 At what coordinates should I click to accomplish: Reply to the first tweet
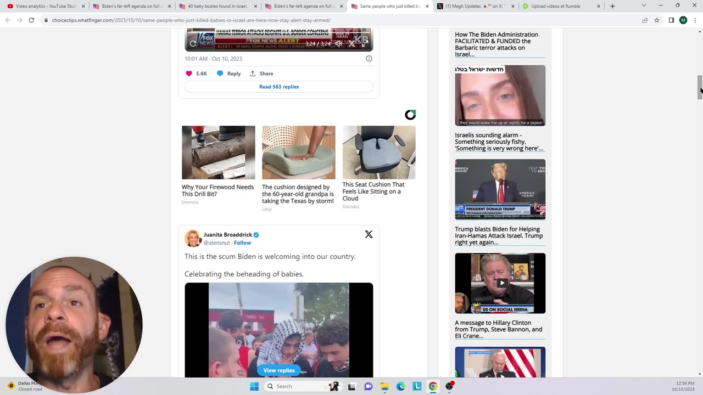pyautogui.click(x=228, y=74)
